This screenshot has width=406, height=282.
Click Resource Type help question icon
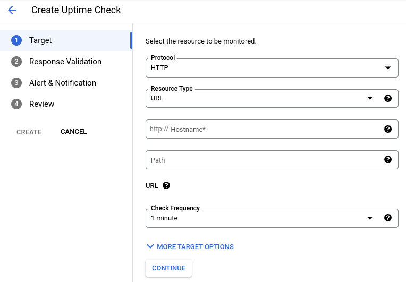pos(388,98)
